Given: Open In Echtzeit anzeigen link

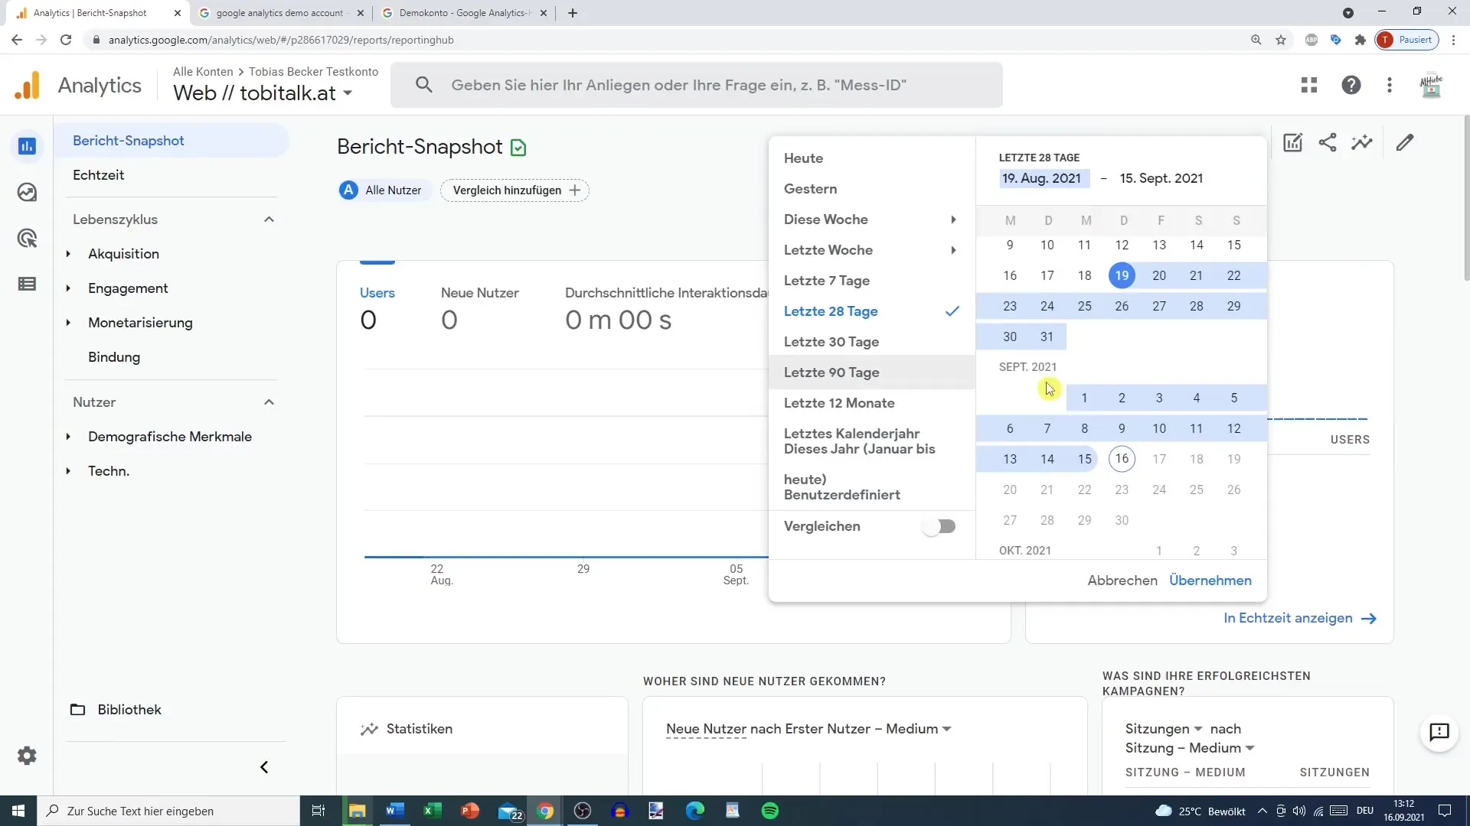Looking at the screenshot, I should (1300, 618).
